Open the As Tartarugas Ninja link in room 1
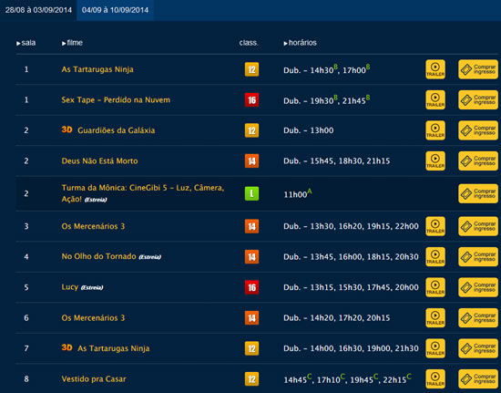501x393 pixels. click(97, 69)
